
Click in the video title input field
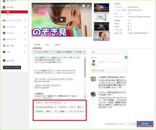tap(60, 52)
